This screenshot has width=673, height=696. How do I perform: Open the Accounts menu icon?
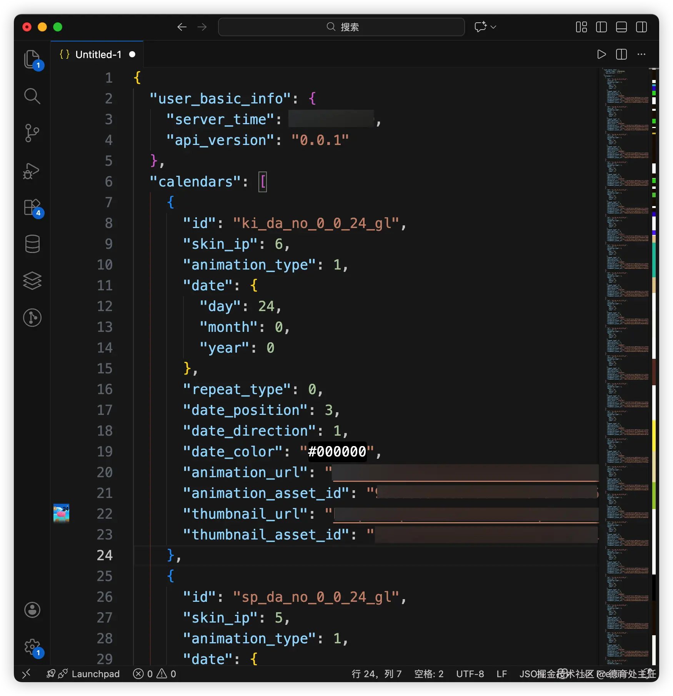click(32, 610)
